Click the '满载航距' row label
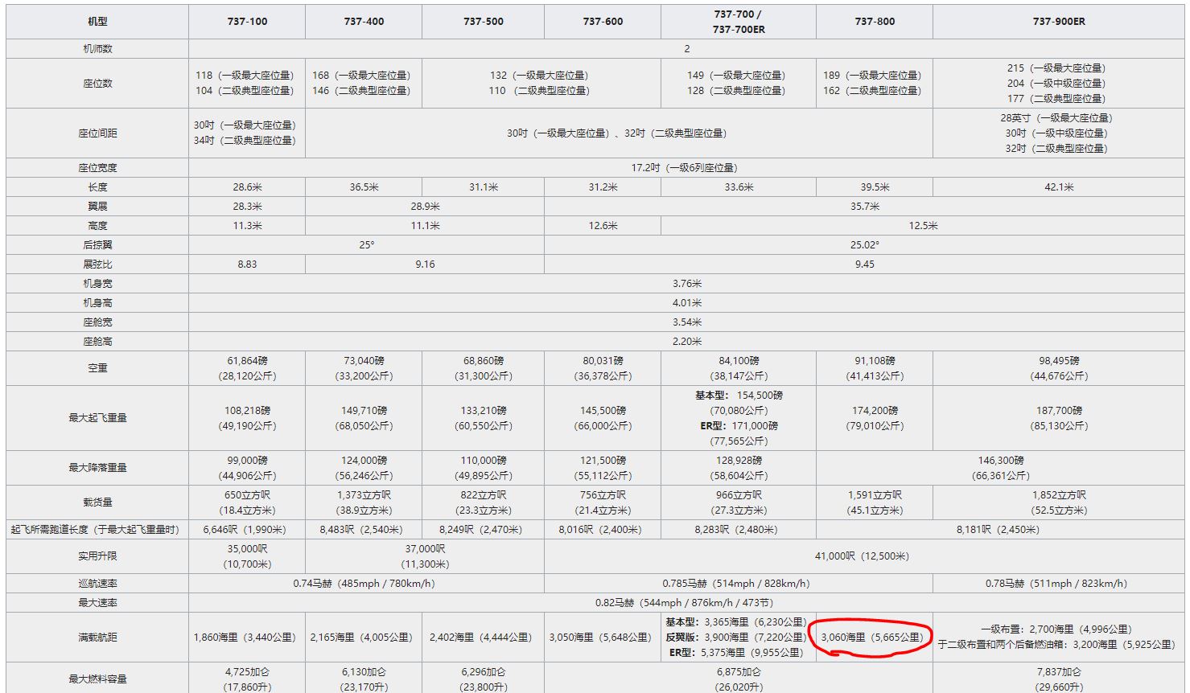Viewport: 1190px width, 693px height. 97,637
